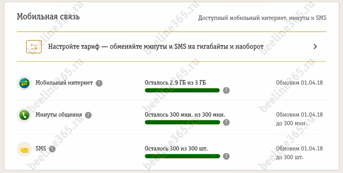Click help icon after SMS progress bar

coord(226,156)
